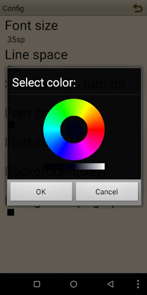Set brightness slider to the dark end
The width and height of the screenshot is (147, 295).
45,166
